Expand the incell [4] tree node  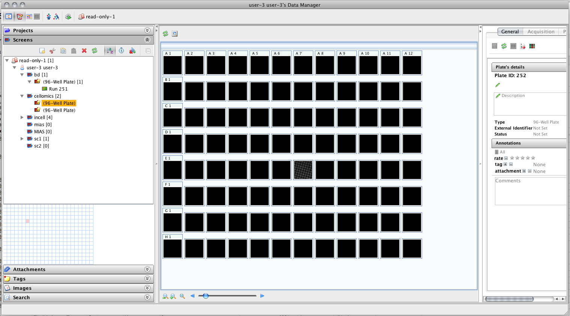(22, 118)
